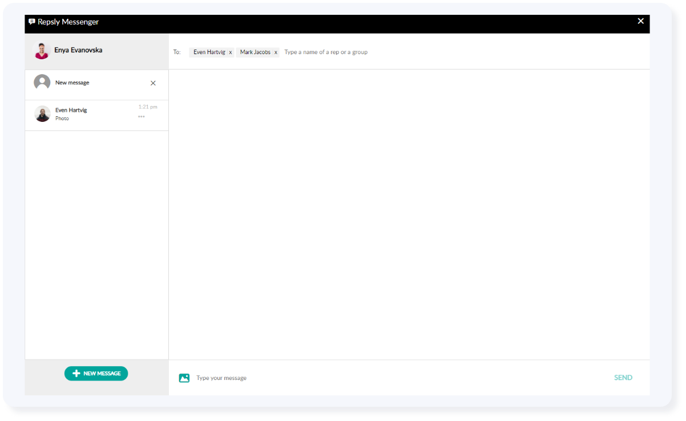Dismiss the New message draft via the X
Viewport: 686px width, 421px height.
[153, 83]
